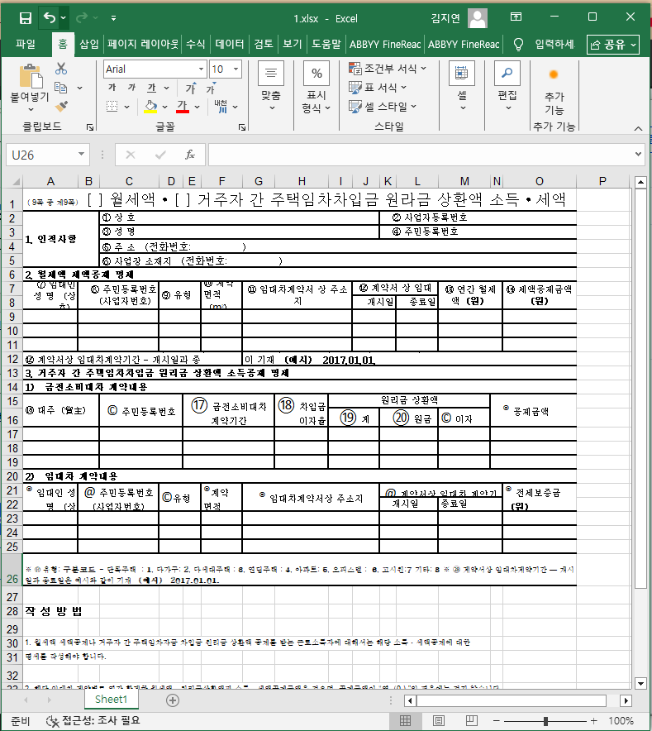Expand the fill color dropdown arrow

point(165,107)
